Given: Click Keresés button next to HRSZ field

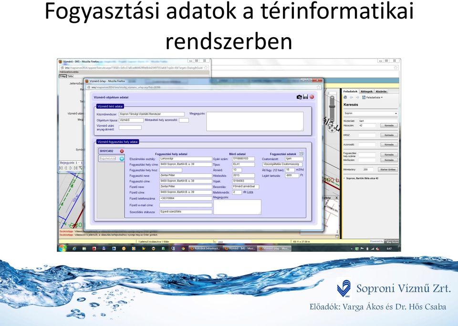Looking at the screenshot, I should click(389, 135).
